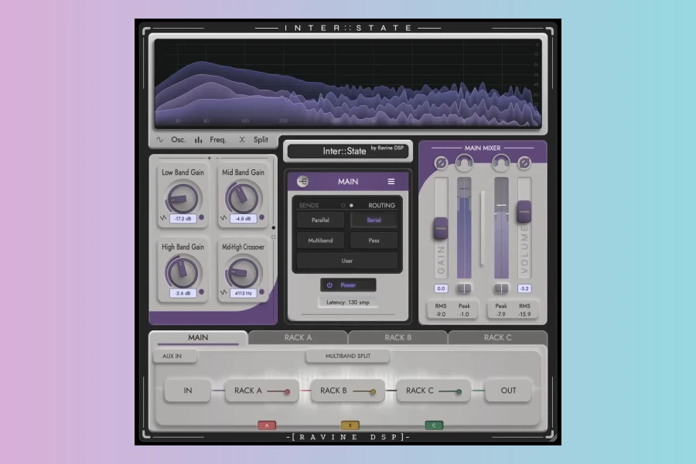This screenshot has width=696, height=464.
Task: Click the plus icon above the band gain knobs
Action: 210,158
